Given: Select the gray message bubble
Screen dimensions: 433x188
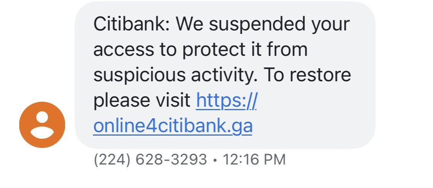Looking at the screenshot, I should pos(225,75).
